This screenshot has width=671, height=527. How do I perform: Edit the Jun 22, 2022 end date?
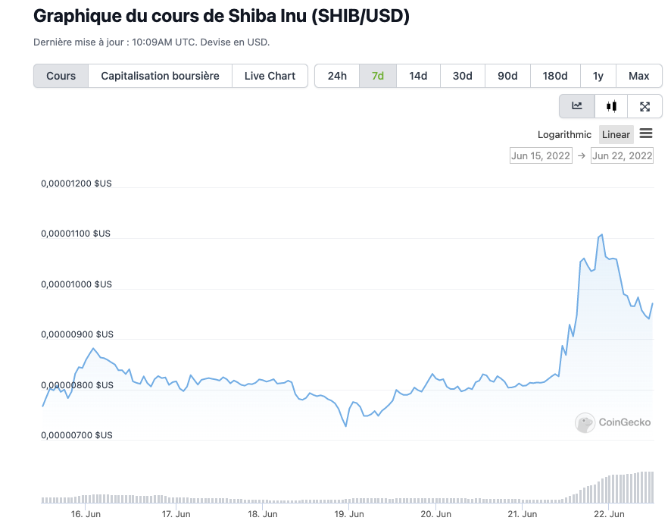[622, 155]
